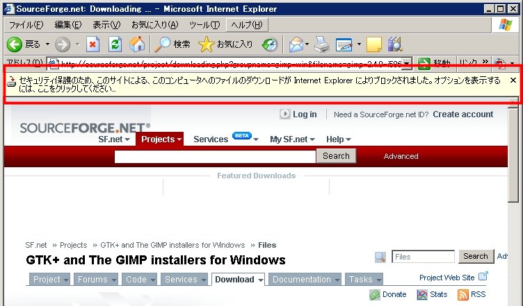Click the Log in link

(x=305, y=114)
